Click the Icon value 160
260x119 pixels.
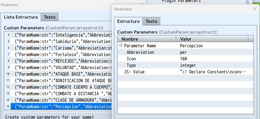[x=183, y=59]
